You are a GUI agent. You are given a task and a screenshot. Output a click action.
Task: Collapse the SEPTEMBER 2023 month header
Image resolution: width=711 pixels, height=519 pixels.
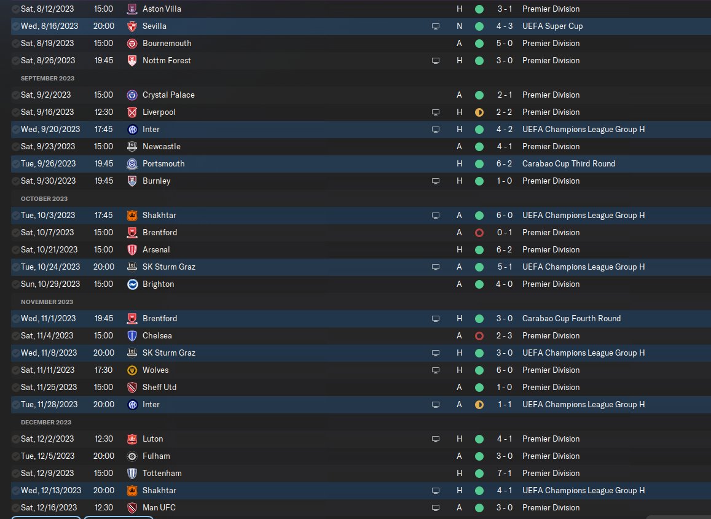click(x=47, y=78)
